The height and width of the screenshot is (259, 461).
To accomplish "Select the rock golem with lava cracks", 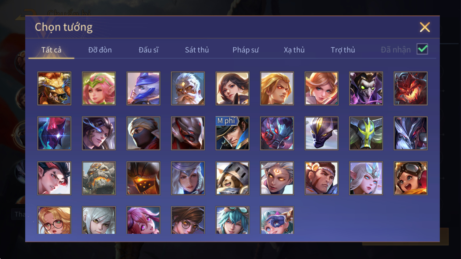I will pyautogui.click(x=99, y=178).
